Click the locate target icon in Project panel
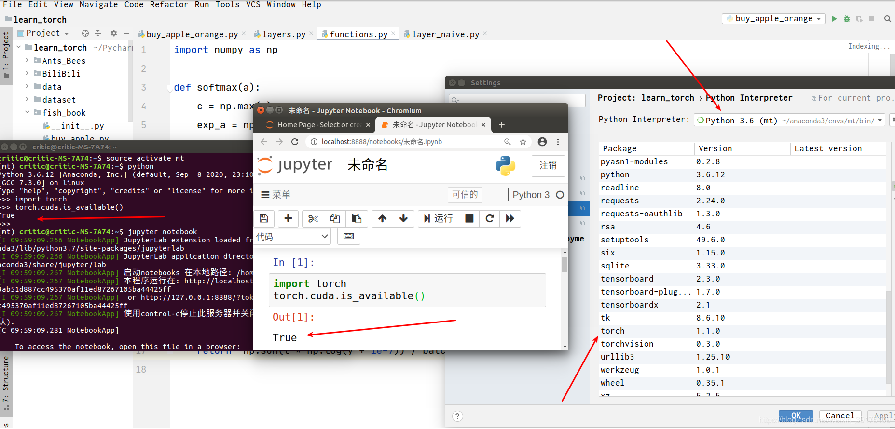The image size is (895, 429). click(85, 33)
